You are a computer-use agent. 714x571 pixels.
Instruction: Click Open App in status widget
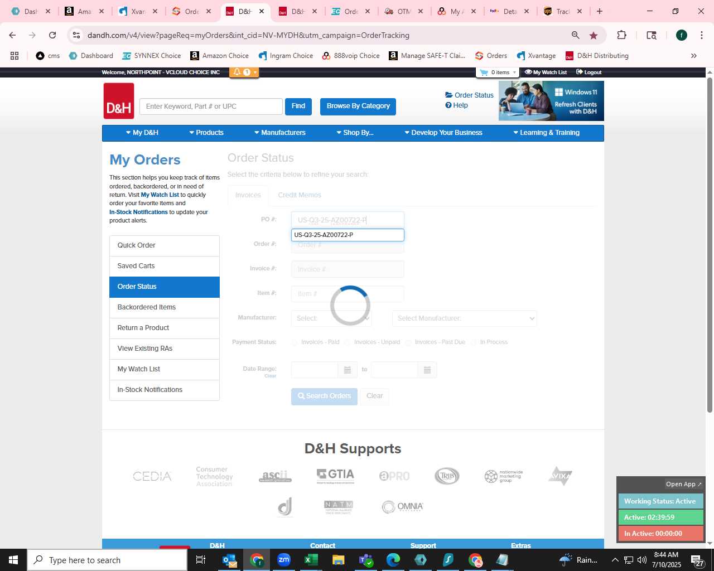pos(683,484)
